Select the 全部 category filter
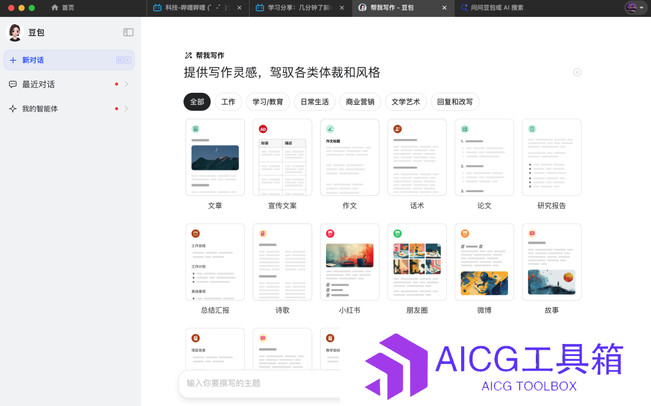 pos(197,102)
